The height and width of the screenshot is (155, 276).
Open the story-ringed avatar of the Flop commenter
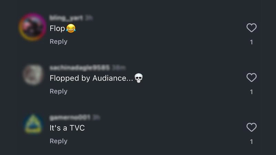tap(32, 27)
